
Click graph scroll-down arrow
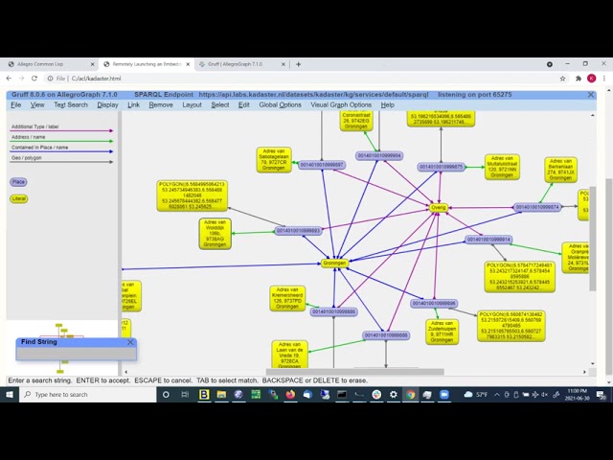tap(593, 364)
